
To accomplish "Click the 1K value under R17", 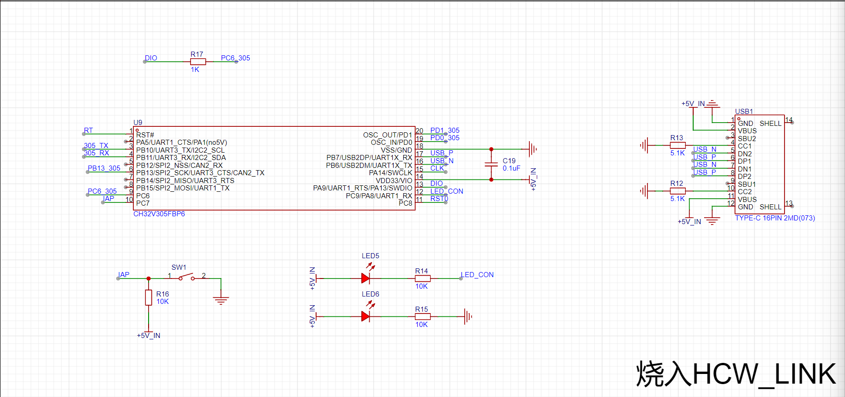I will (195, 70).
